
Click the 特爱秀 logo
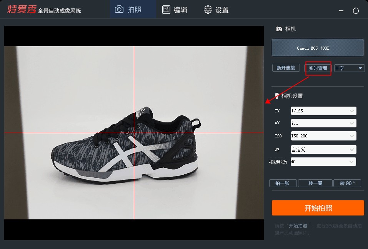pos(22,9)
